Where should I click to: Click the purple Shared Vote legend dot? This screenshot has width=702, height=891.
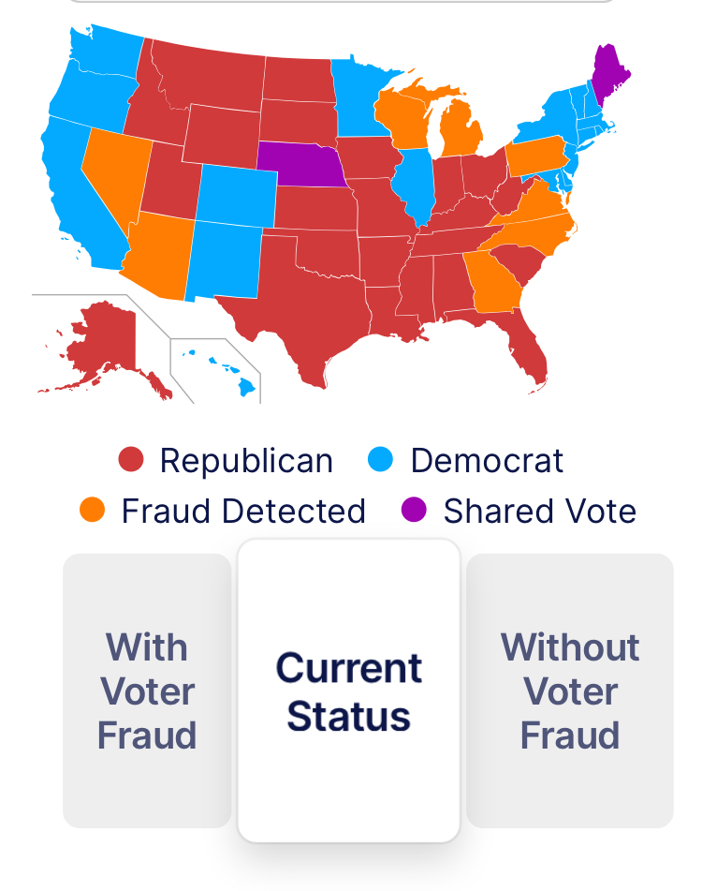click(x=414, y=509)
